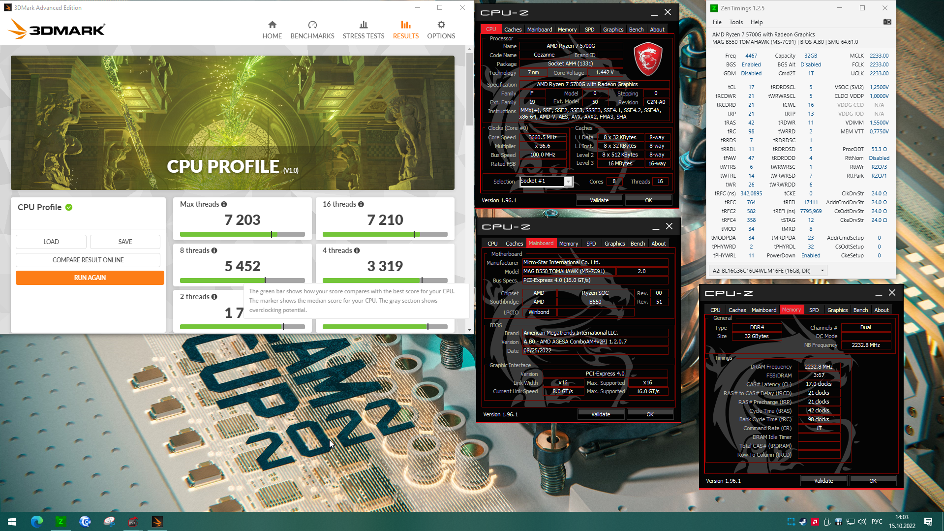Click OK in CPU-Z Mainboard window
The height and width of the screenshot is (531, 944).
pos(650,414)
